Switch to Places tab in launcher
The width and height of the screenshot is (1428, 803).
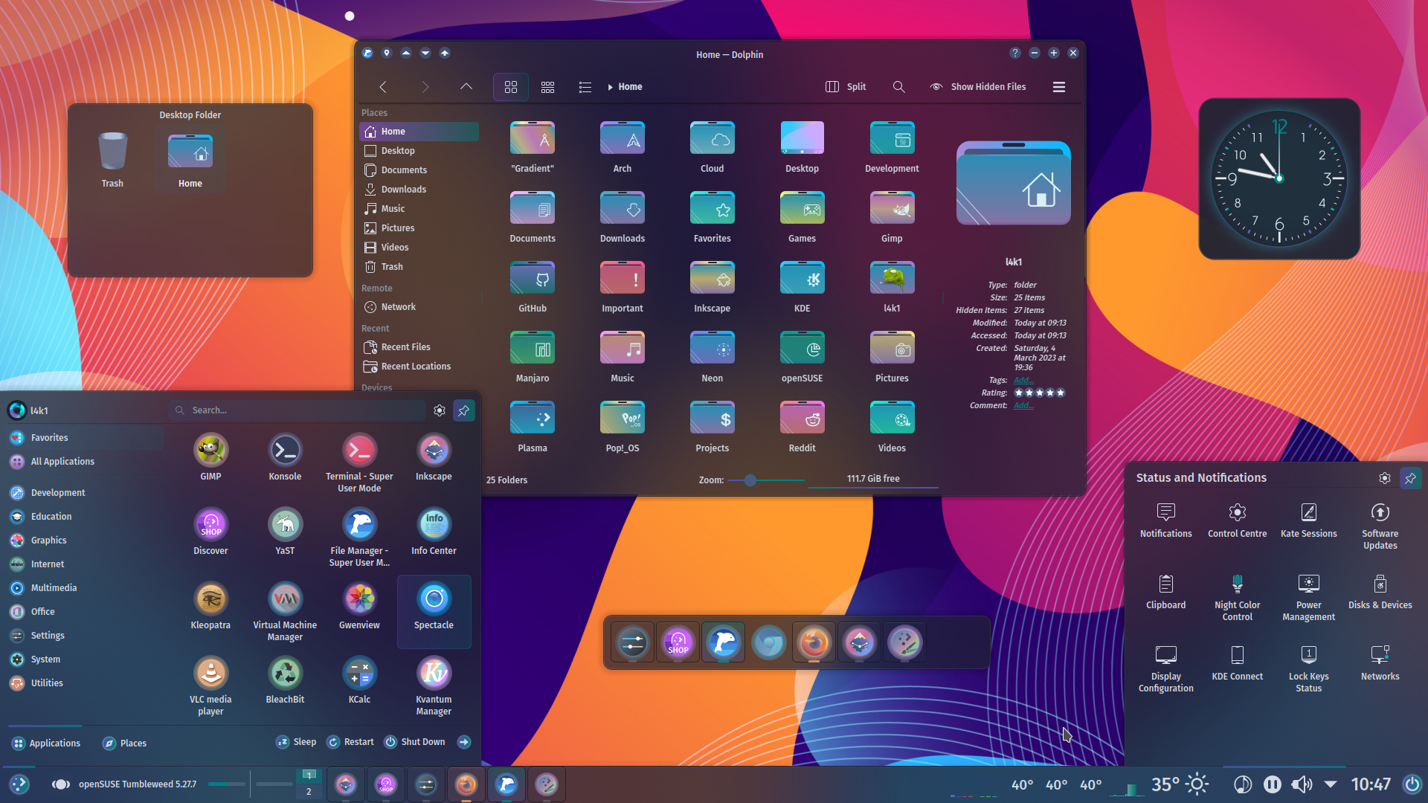[124, 744]
